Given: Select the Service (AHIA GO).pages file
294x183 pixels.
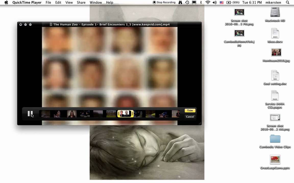Looking at the screenshot, I should point(275,95).
